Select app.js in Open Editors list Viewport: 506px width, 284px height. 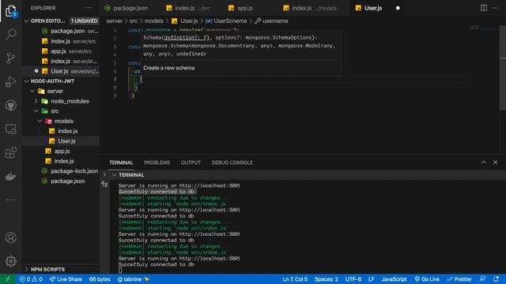pos(61,51)
